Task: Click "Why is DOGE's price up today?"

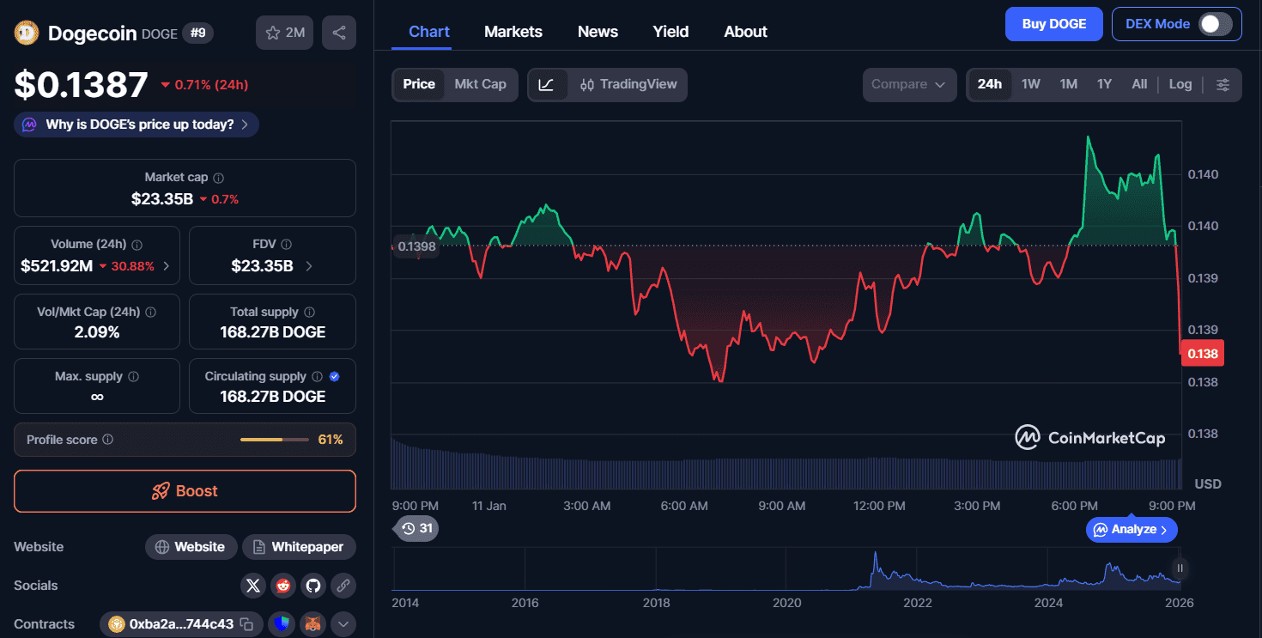Action: [x=137, y=125]
